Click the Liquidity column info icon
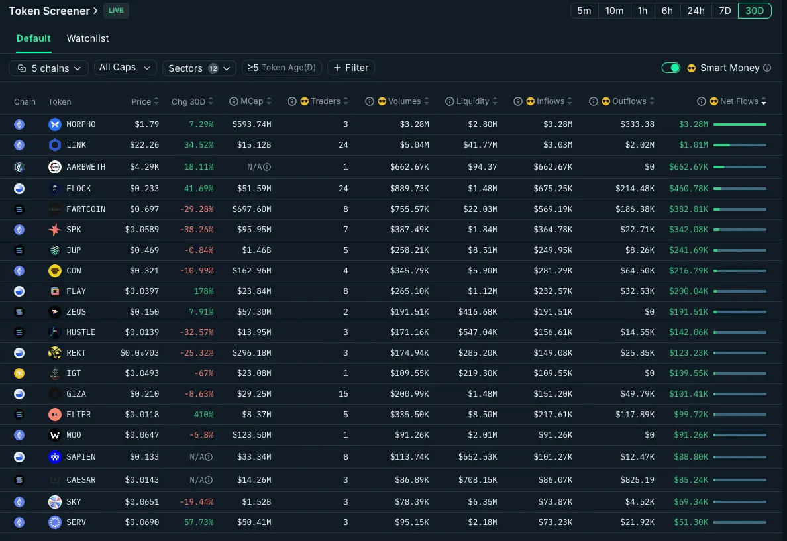Viewport: 787px width, 541px height. tap(449, 101)
